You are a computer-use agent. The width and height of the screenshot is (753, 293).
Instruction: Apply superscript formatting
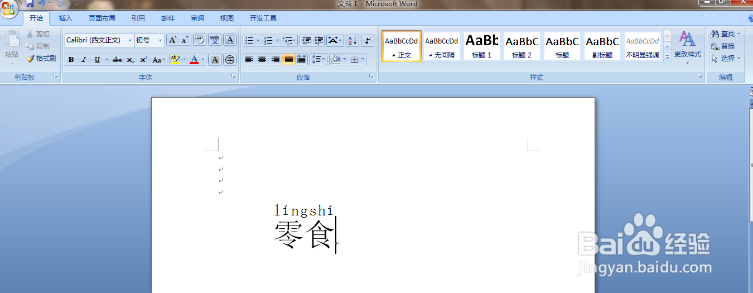143,60
